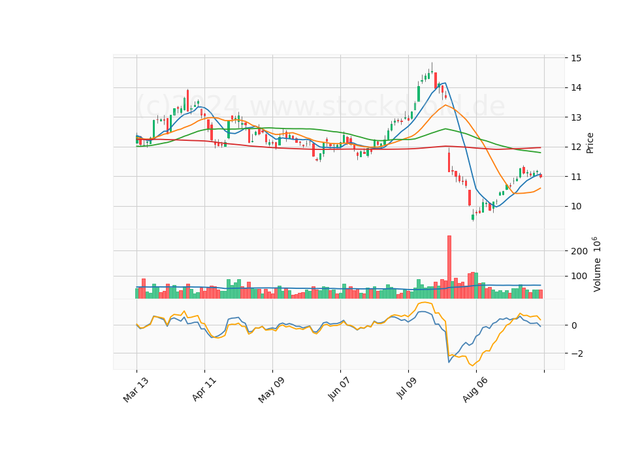Click the Jun 07 date label

[x=339, y=389]
